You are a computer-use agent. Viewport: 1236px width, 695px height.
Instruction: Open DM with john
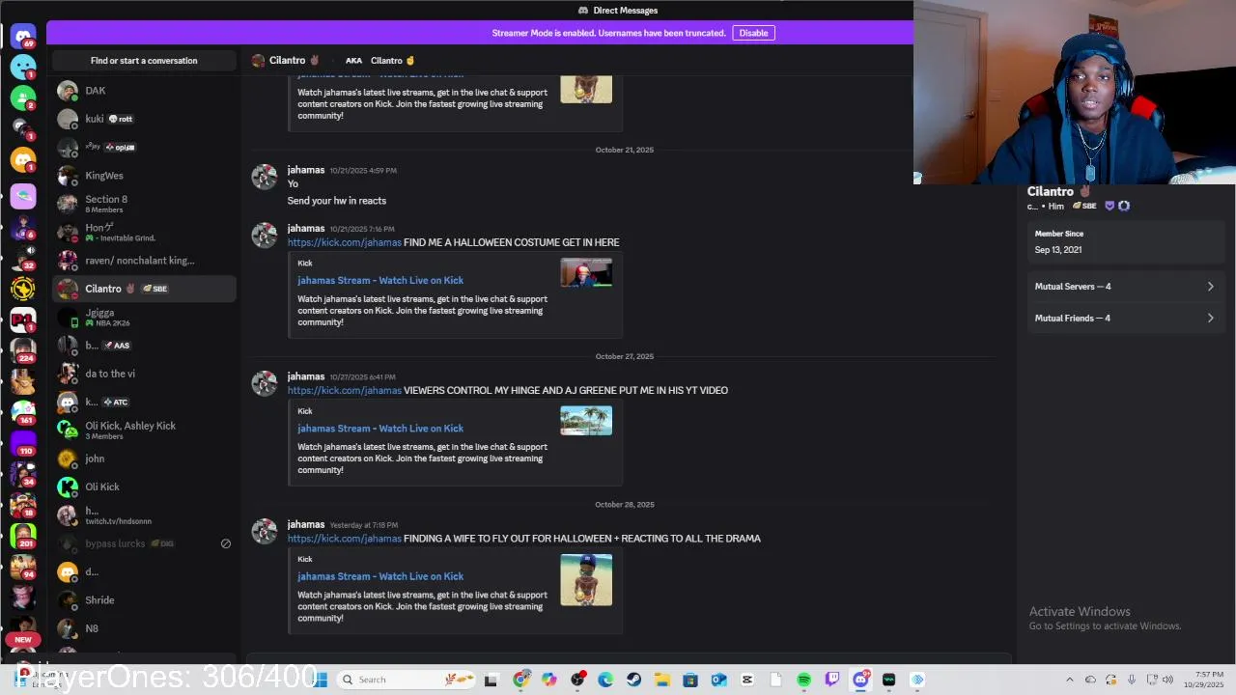tap(144, 459)
